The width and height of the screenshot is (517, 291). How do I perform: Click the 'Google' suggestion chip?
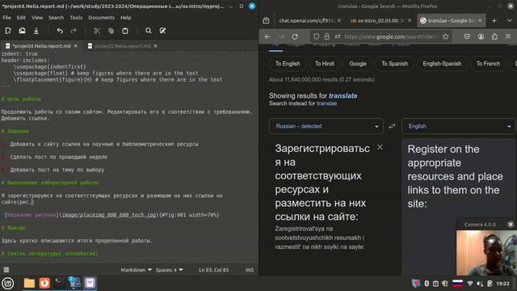tap(358, 64)
